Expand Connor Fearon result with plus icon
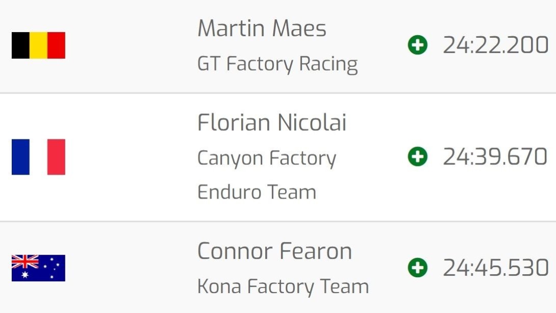556x313 pixels. pyautogui.click(x=418, y=268)
